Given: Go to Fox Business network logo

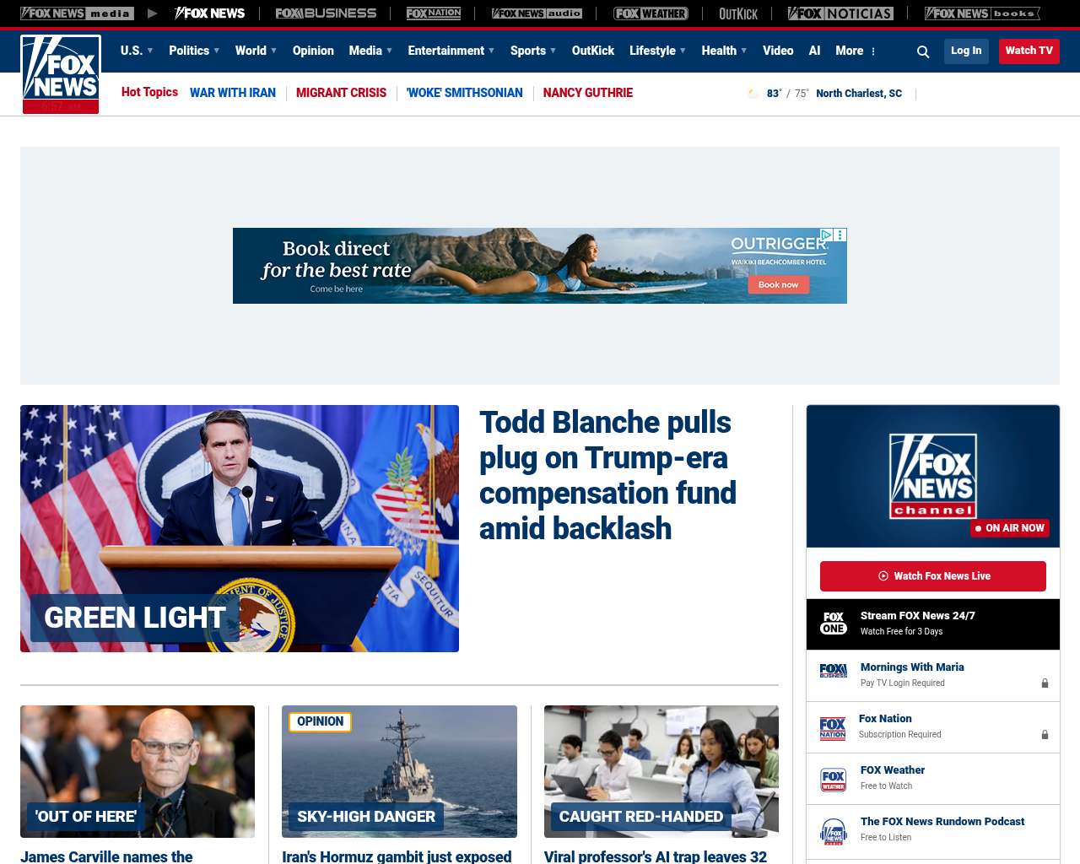Looking at the screenshot, I should pyautogui.click(x=326, y=13).
